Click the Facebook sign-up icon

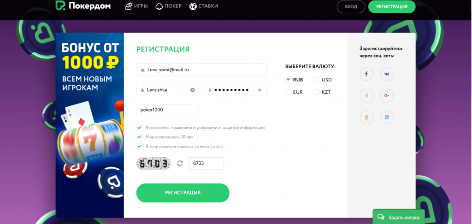pos(366,74)
